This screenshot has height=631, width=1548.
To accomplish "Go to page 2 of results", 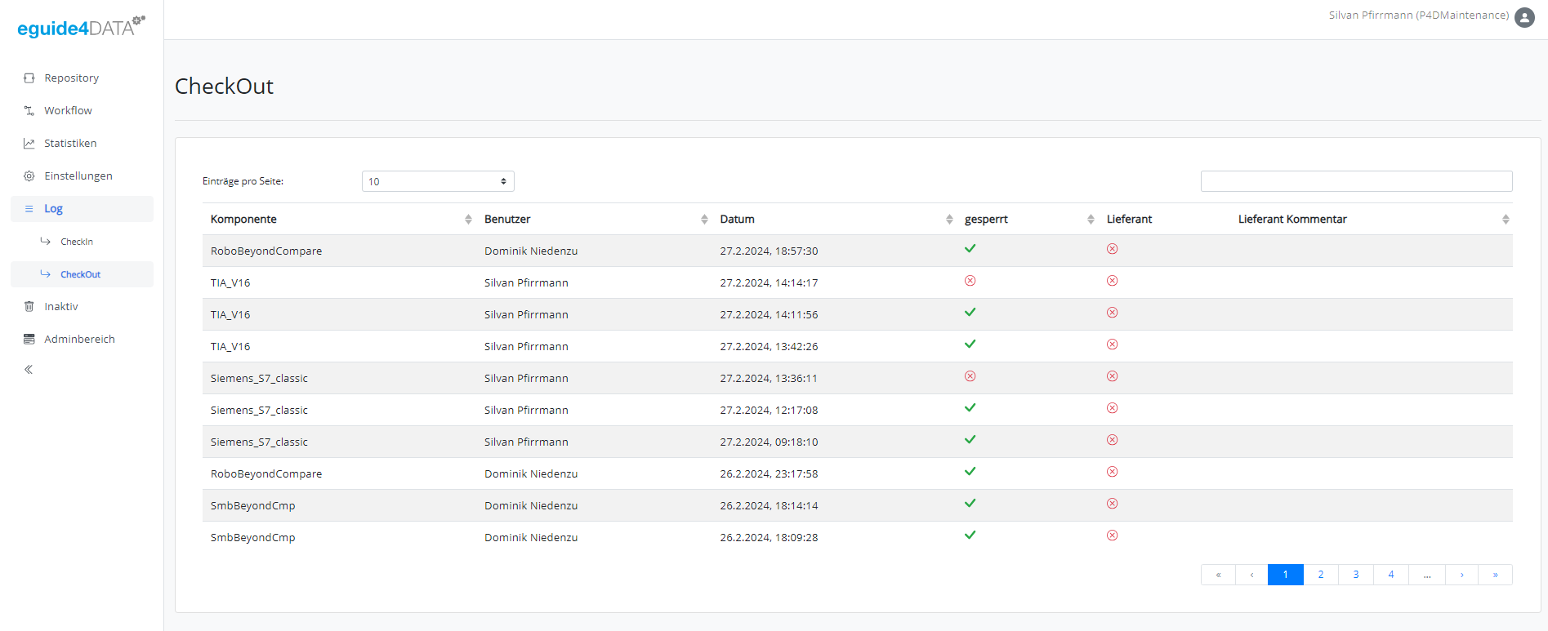I will click(x=1320, y=575).
